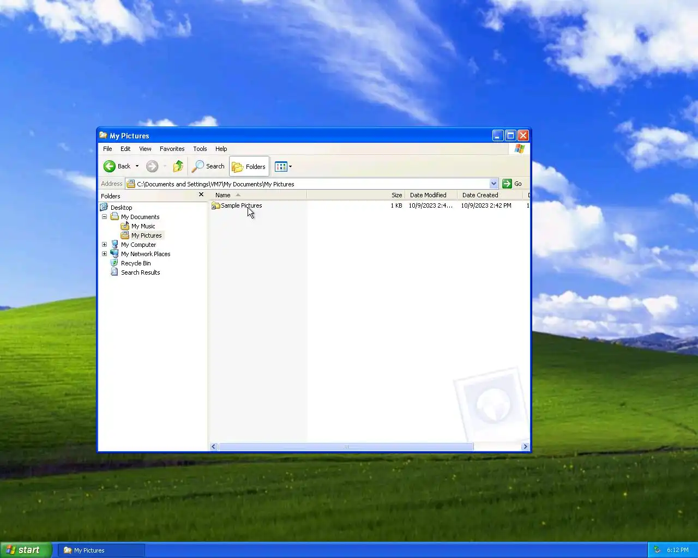Screen dimensions: 698x558
Task: Click the horizontal scrollbar thumb
Action: pos(346,447)
